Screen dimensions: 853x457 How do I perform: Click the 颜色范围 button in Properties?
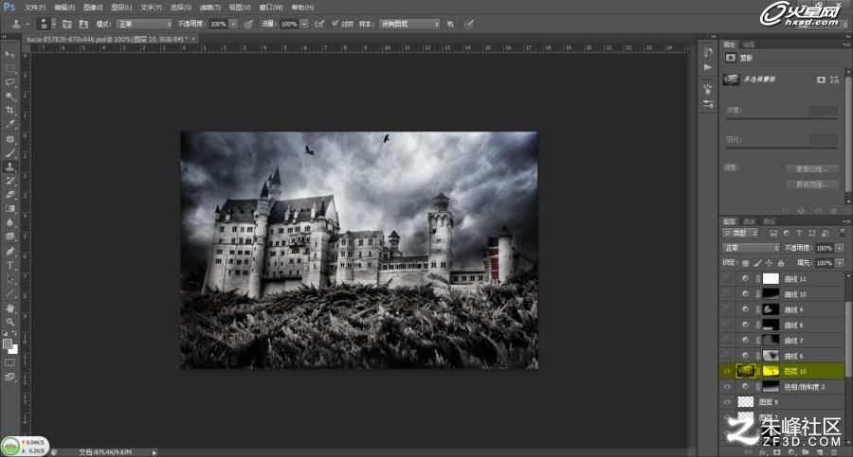click(811, 185)
